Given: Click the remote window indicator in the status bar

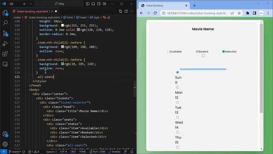Looking at the screenshot, I should click(3, 151).
